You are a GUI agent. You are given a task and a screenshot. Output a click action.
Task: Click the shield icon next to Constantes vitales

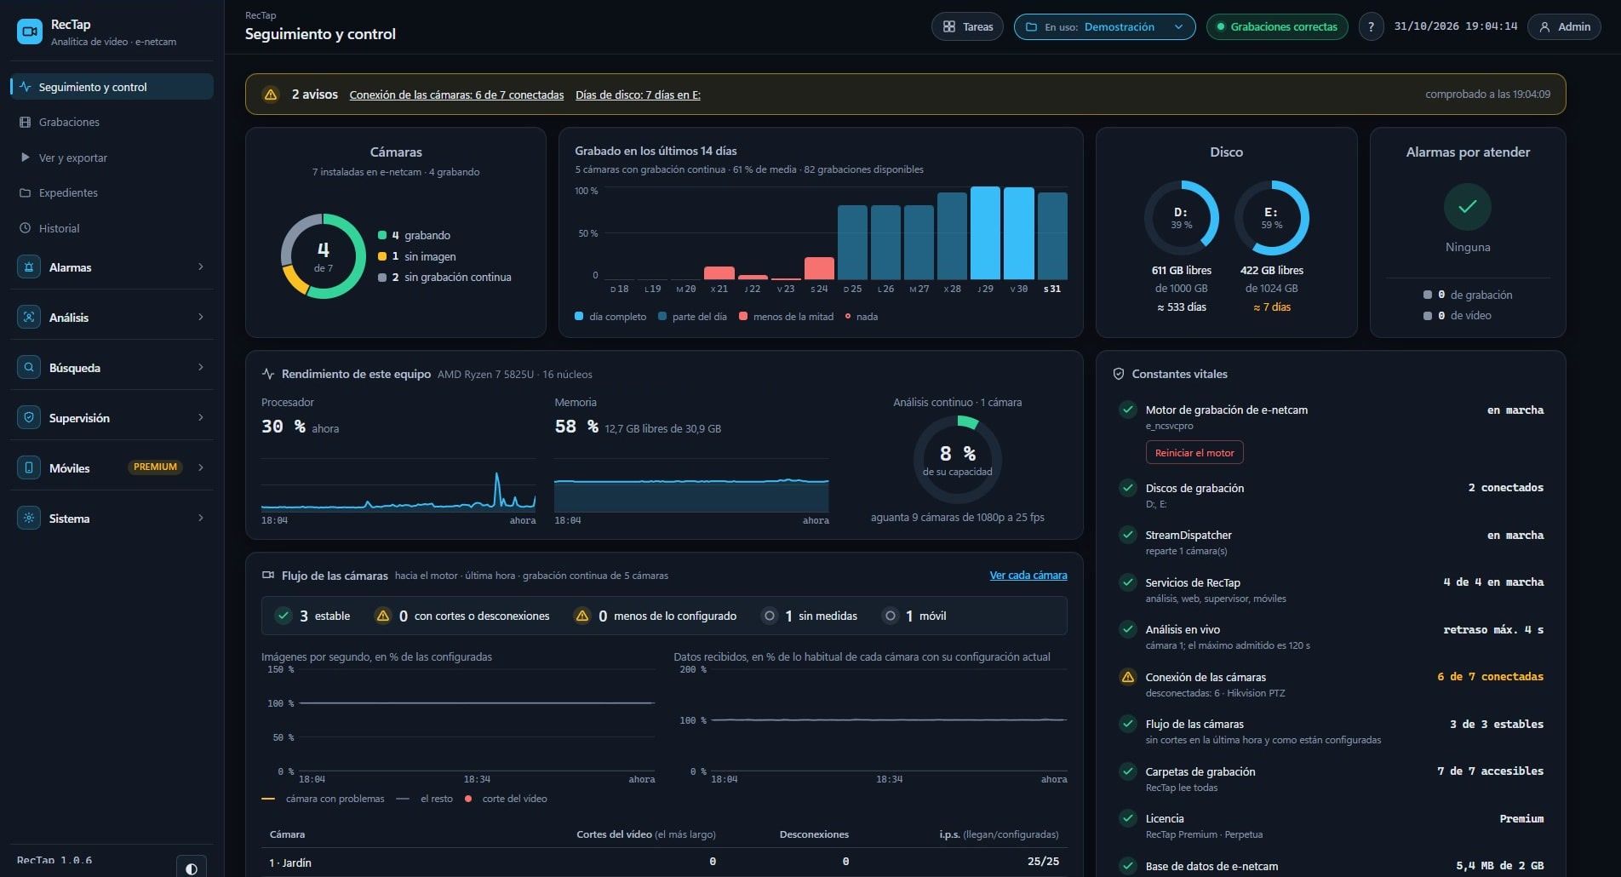coord(1119,374)
